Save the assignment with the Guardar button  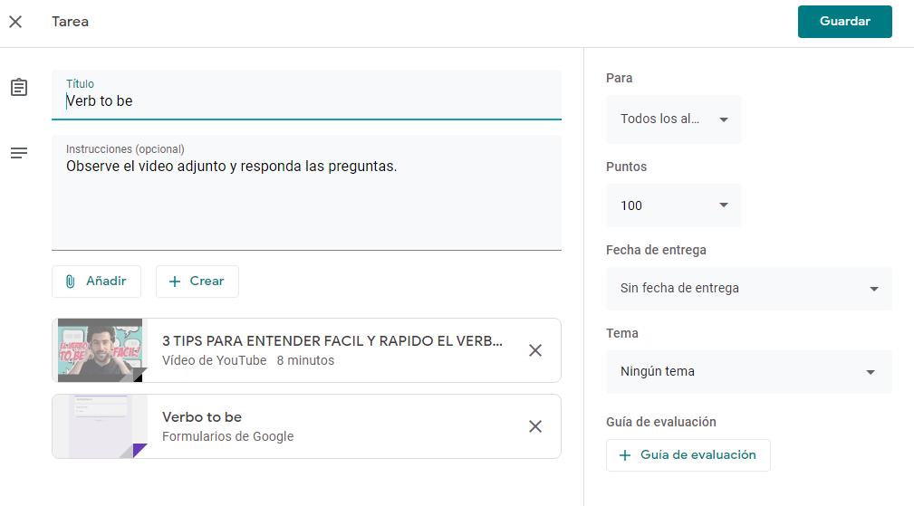click(x=844, y=22)
